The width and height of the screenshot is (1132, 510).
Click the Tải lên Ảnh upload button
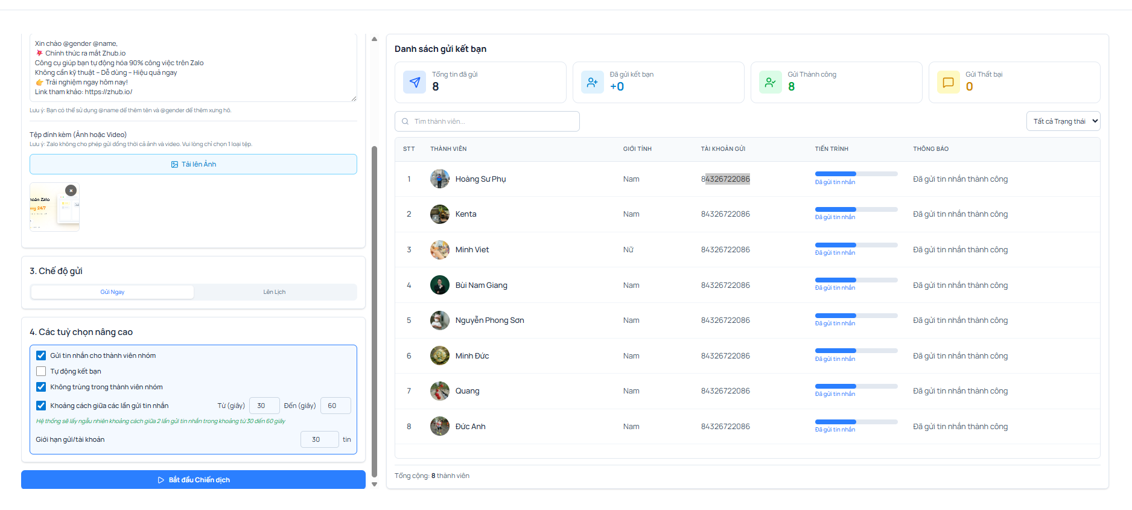coord(193,164)
